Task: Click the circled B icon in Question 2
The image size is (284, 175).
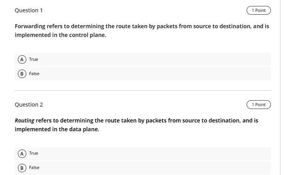Action: (x=22, y=168)
